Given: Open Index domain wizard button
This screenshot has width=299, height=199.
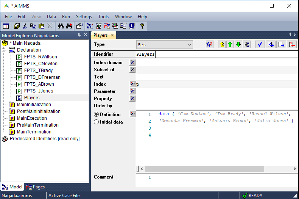Looking at the screenshot, I should tap(132, 63).
